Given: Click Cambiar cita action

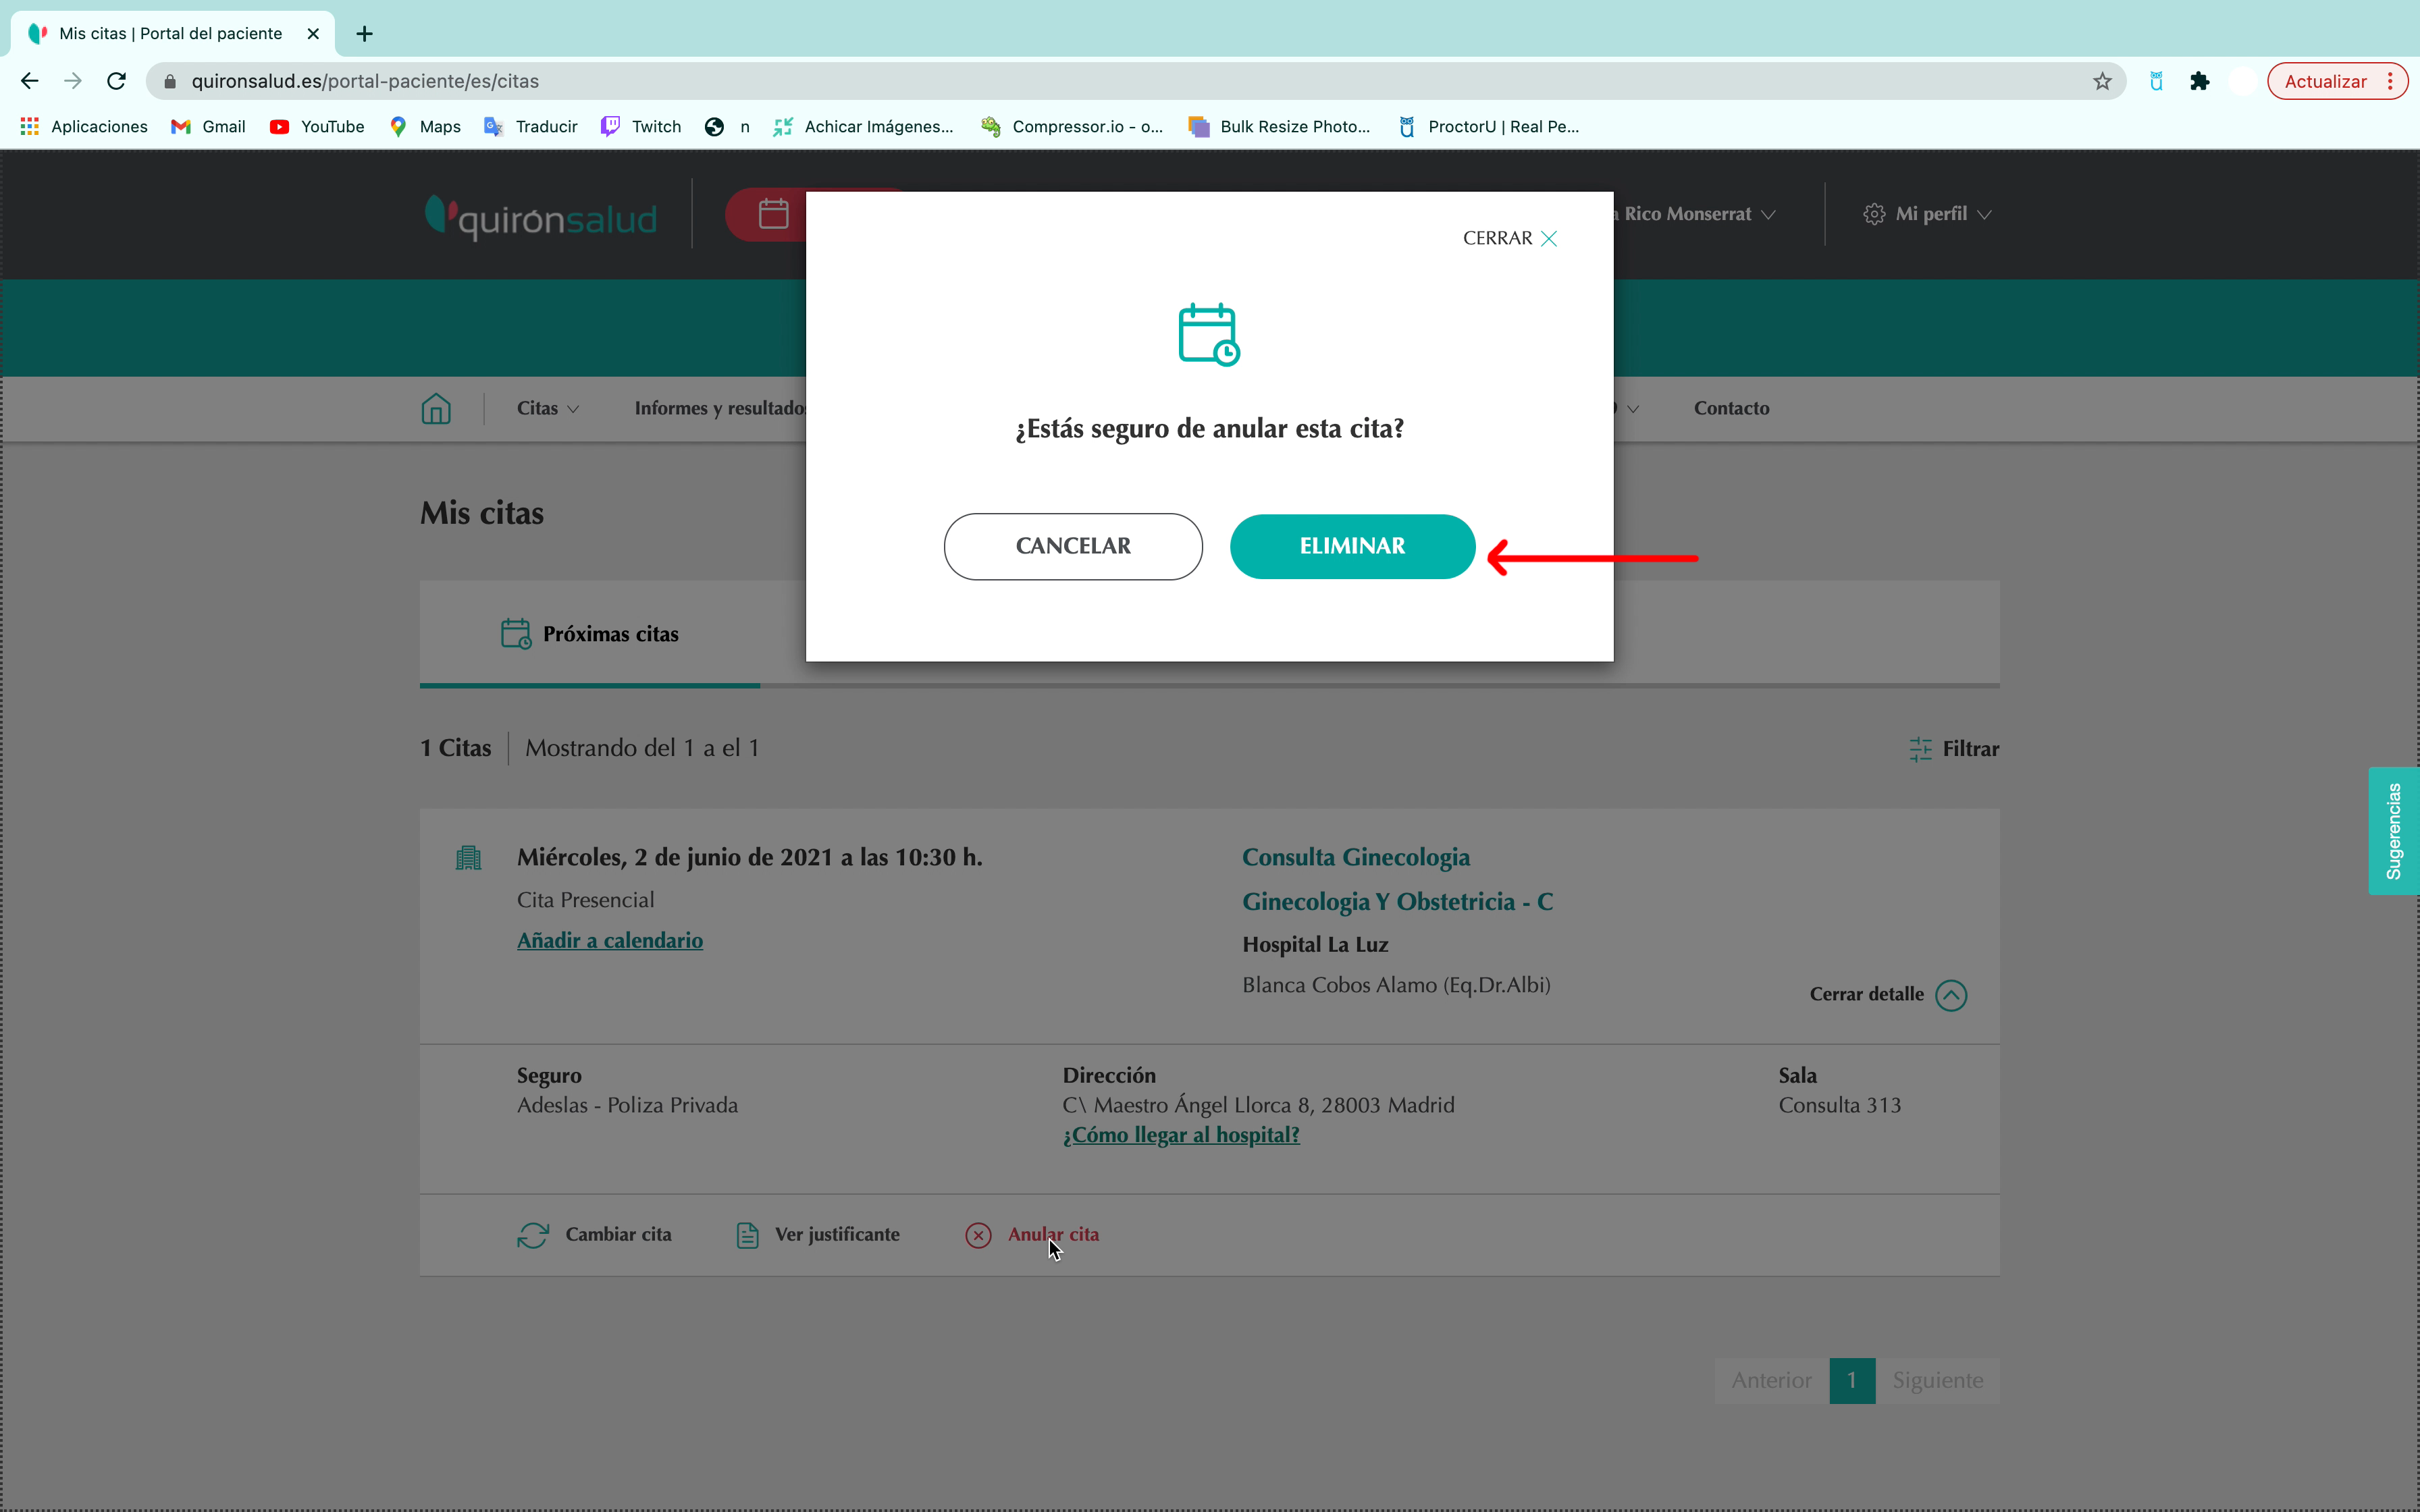Looking at the screenshot, I should (x=594, y=1235).
